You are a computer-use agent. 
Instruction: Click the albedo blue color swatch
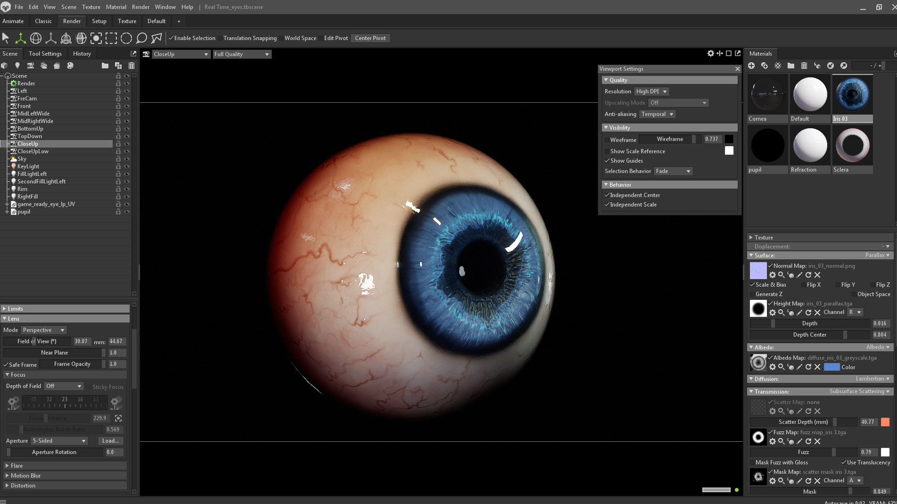tap(831, 367)
